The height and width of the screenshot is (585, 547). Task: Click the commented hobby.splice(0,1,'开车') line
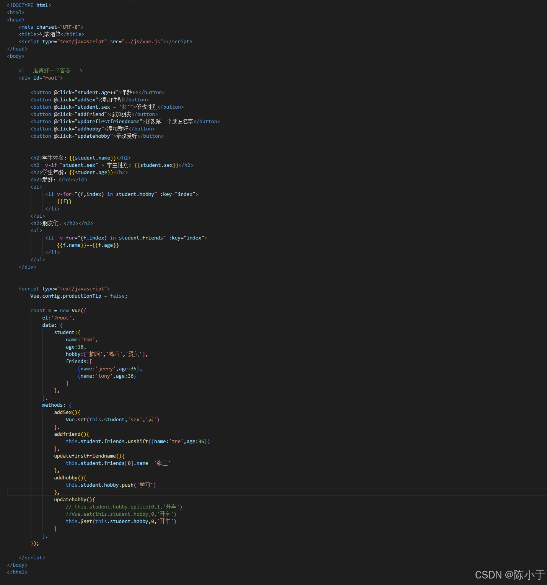coord(124,507)
